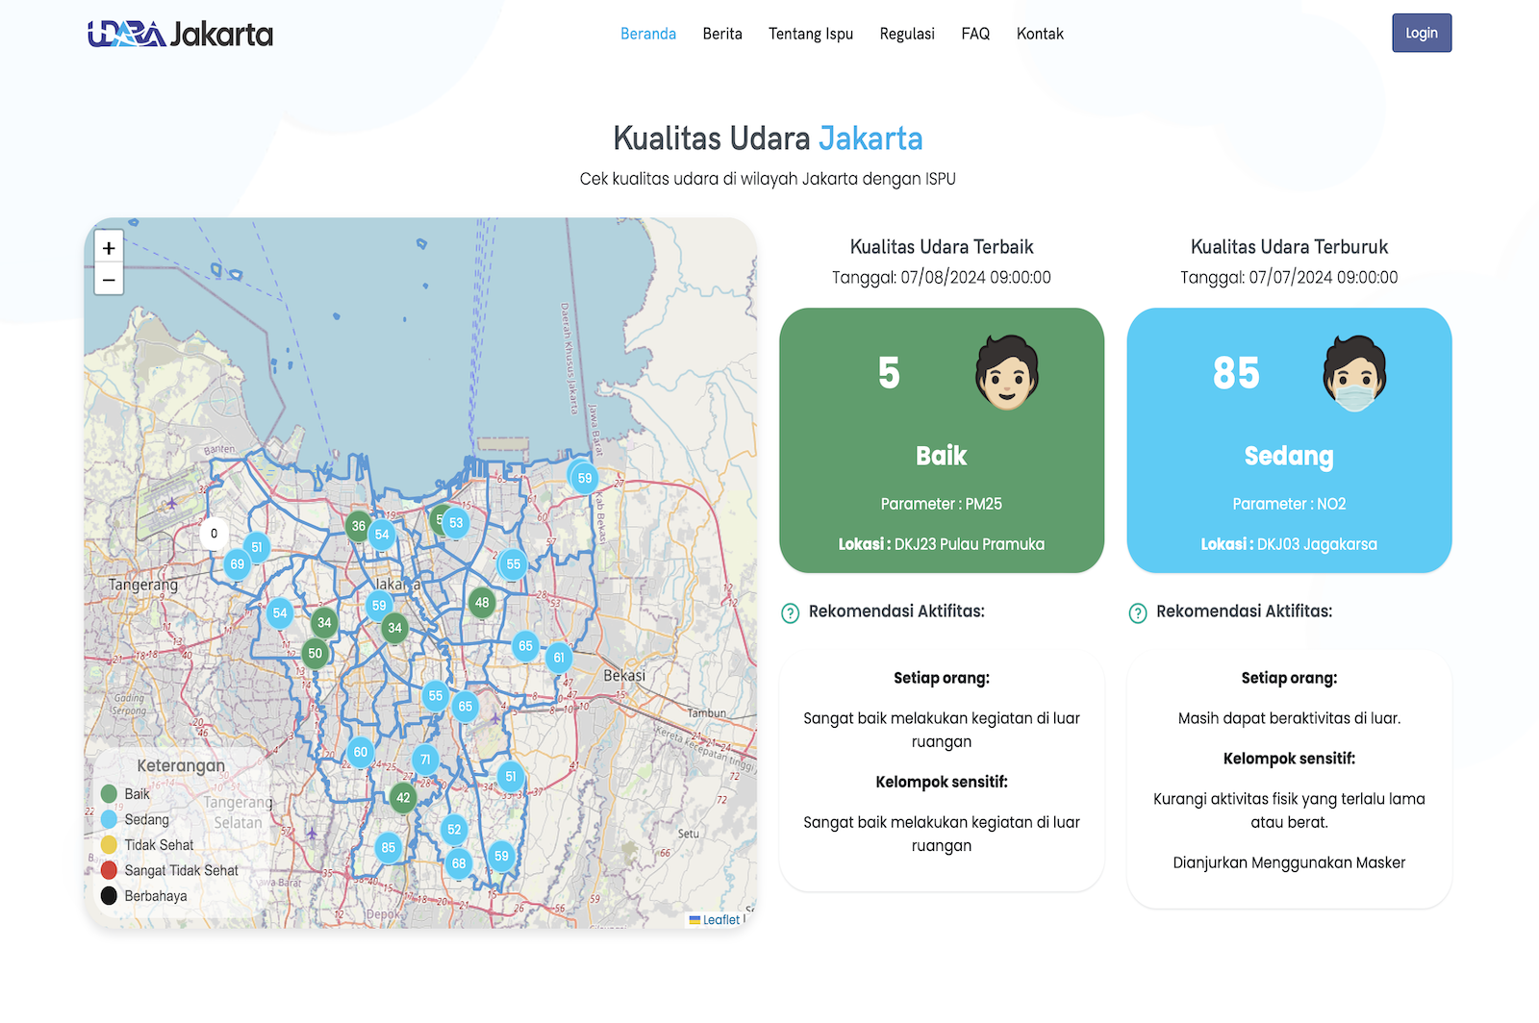The image size is (1539, 1023).
Task: Select the blue 52 map marker
Action: 454,830
